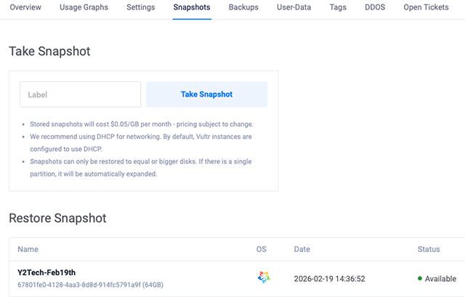Open the Overview tab
Viewport: 465px width, 297px height.
tap(25, 7)
